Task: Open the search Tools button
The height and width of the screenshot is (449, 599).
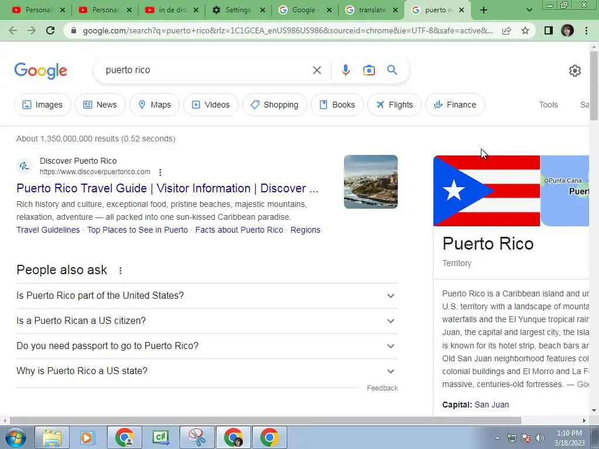Action: click(548, 105)
